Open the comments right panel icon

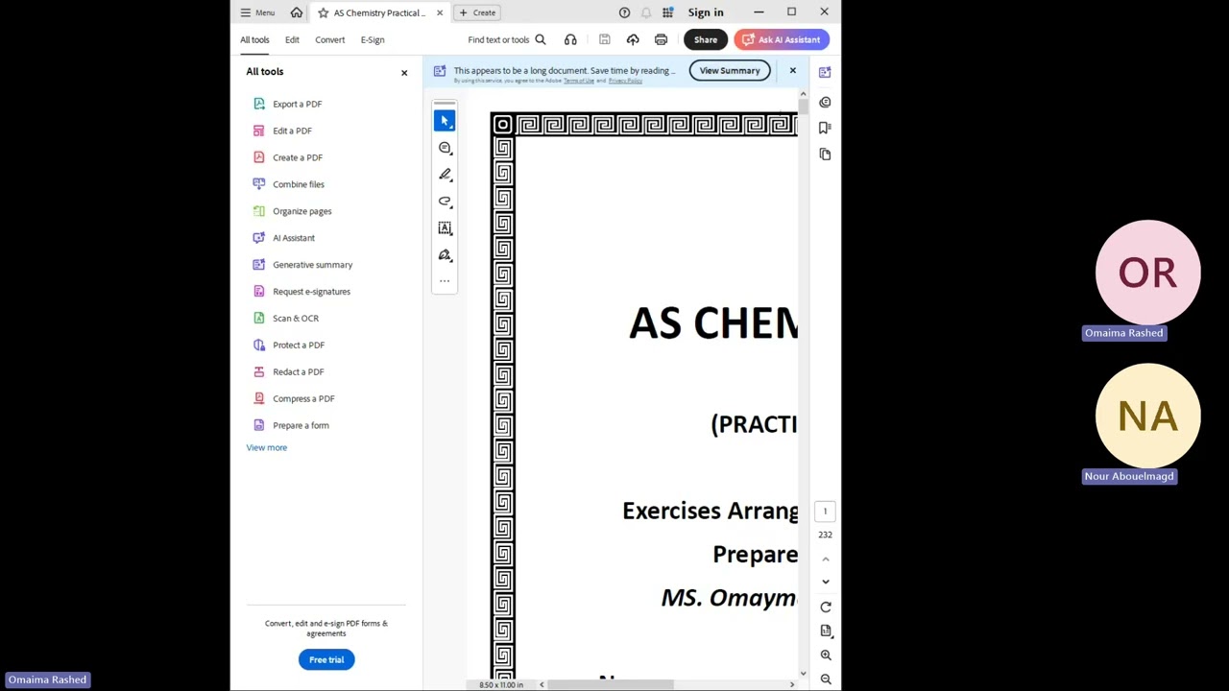tap(825, 102)
